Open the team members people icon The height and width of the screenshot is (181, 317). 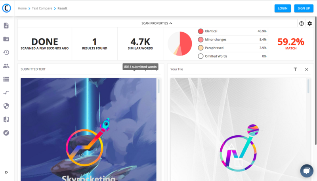(6, 66)
